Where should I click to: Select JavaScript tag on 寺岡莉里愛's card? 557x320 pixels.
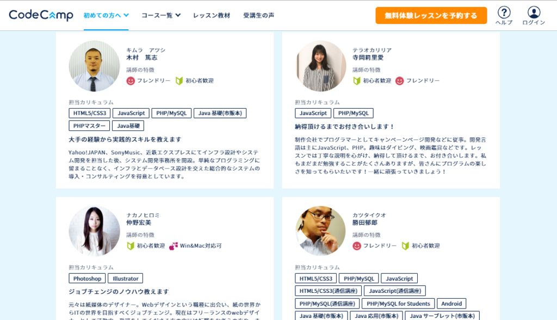tap(313, 113)
